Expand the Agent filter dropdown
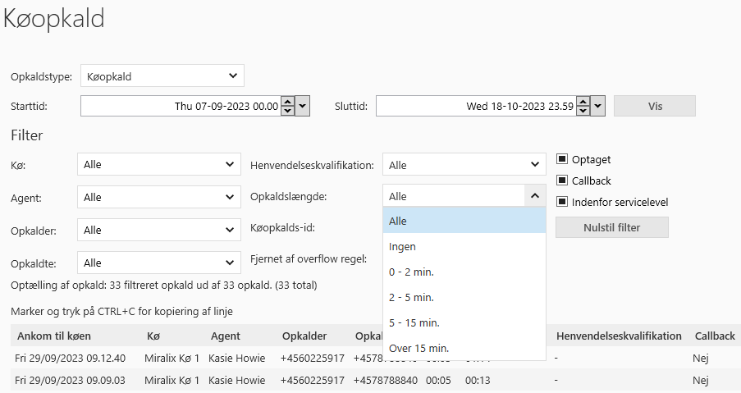741x393 pixels. point(158,197)
